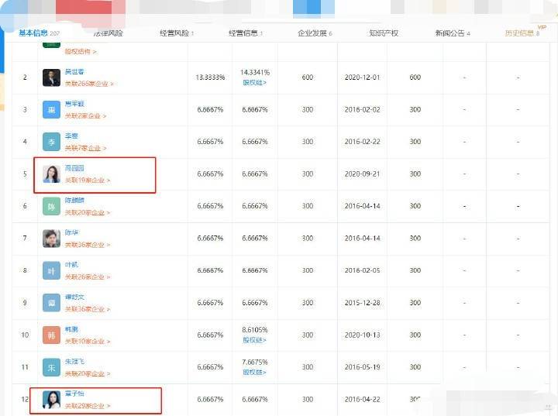Expand 关联29家企业 in row 12

87,406
